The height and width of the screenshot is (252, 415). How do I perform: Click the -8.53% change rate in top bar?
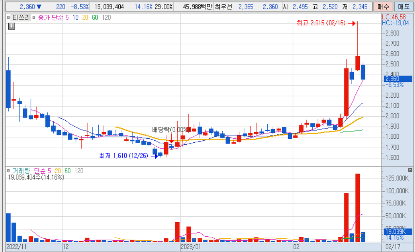(x=80, y=7)
